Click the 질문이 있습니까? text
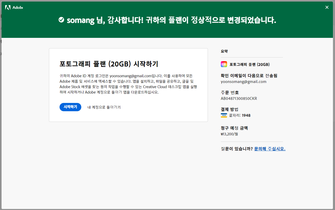The image size is (335, 210). tap(237, 149)
